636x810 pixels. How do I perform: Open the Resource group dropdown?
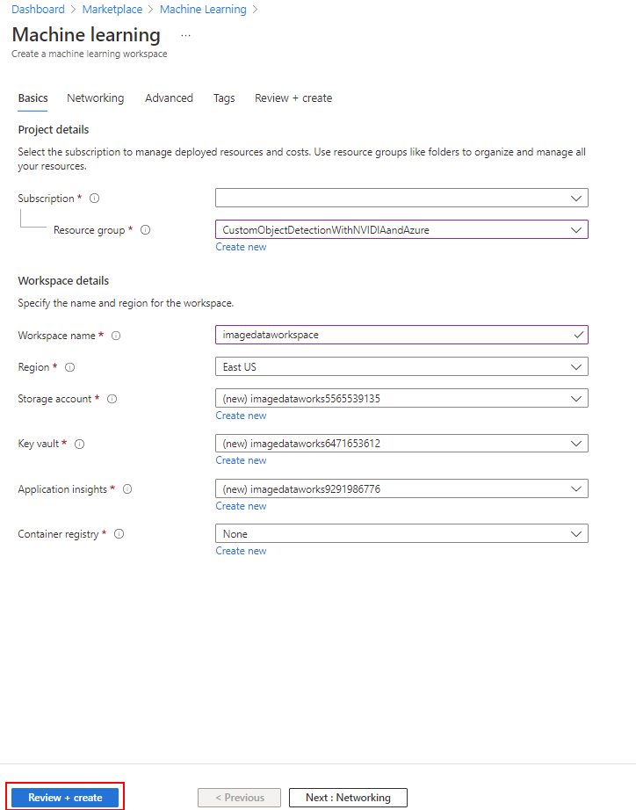pyautogui.click(x=401, y=230)
